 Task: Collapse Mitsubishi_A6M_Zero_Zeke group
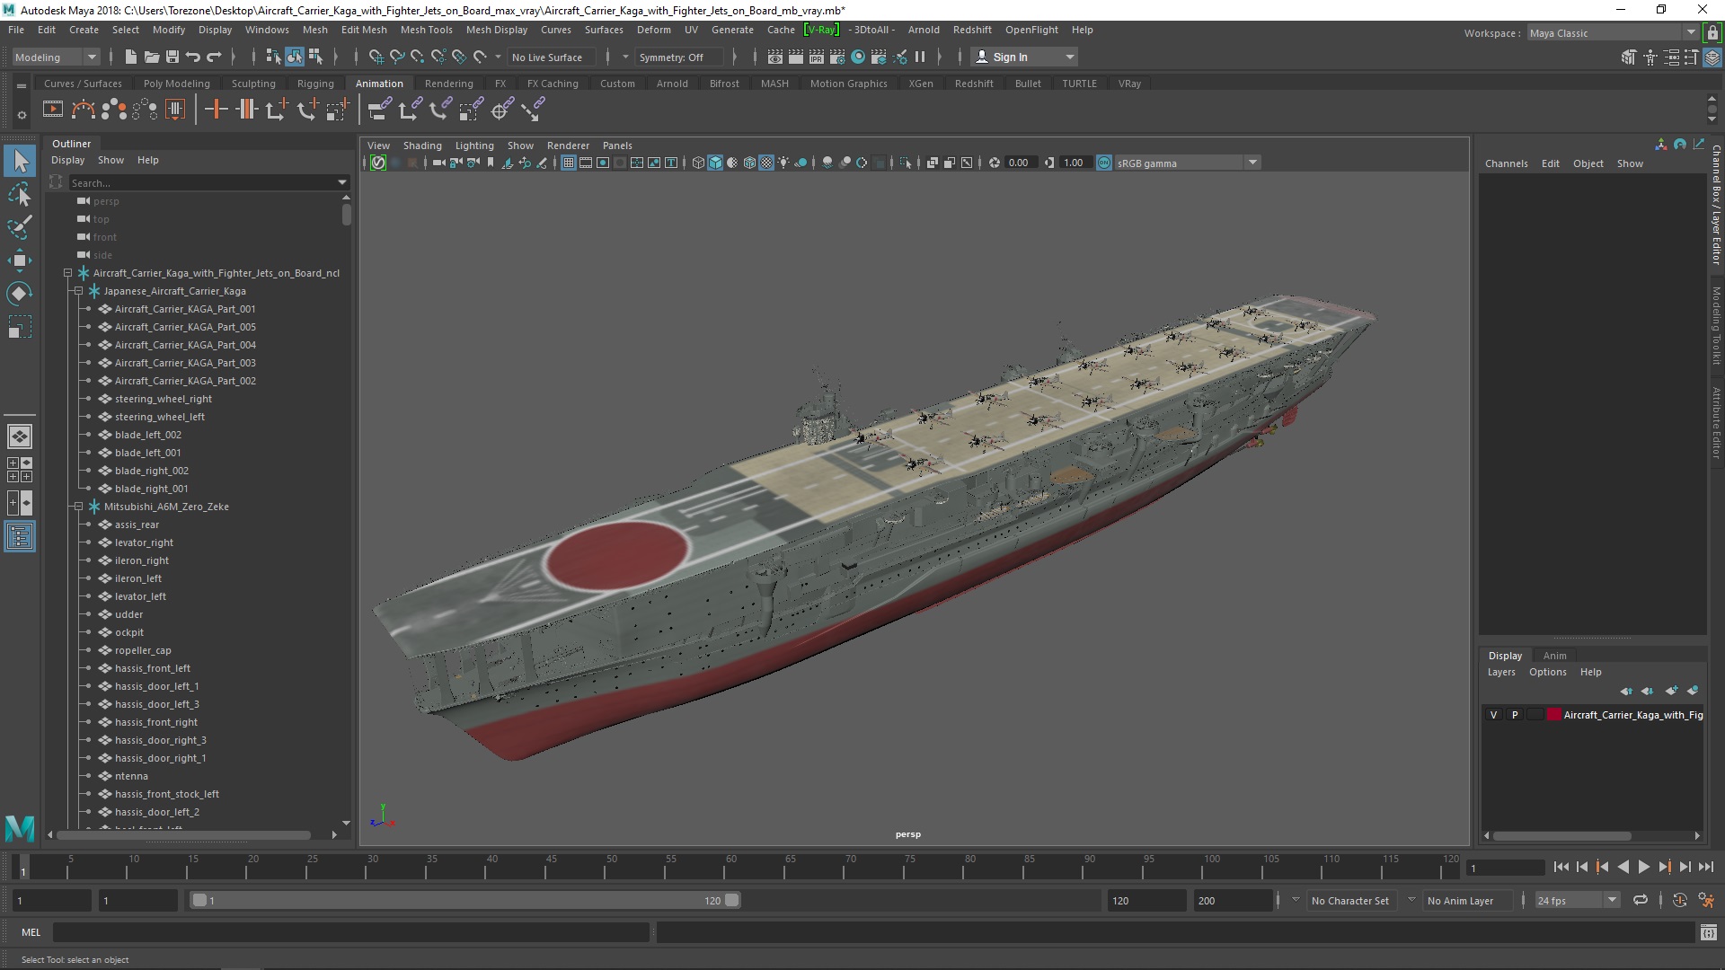click(x=79, y=507)
